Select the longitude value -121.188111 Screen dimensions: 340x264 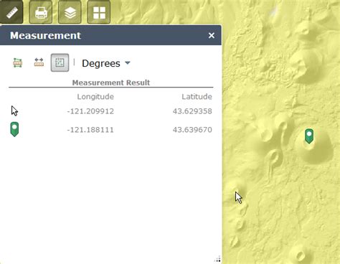90,130
